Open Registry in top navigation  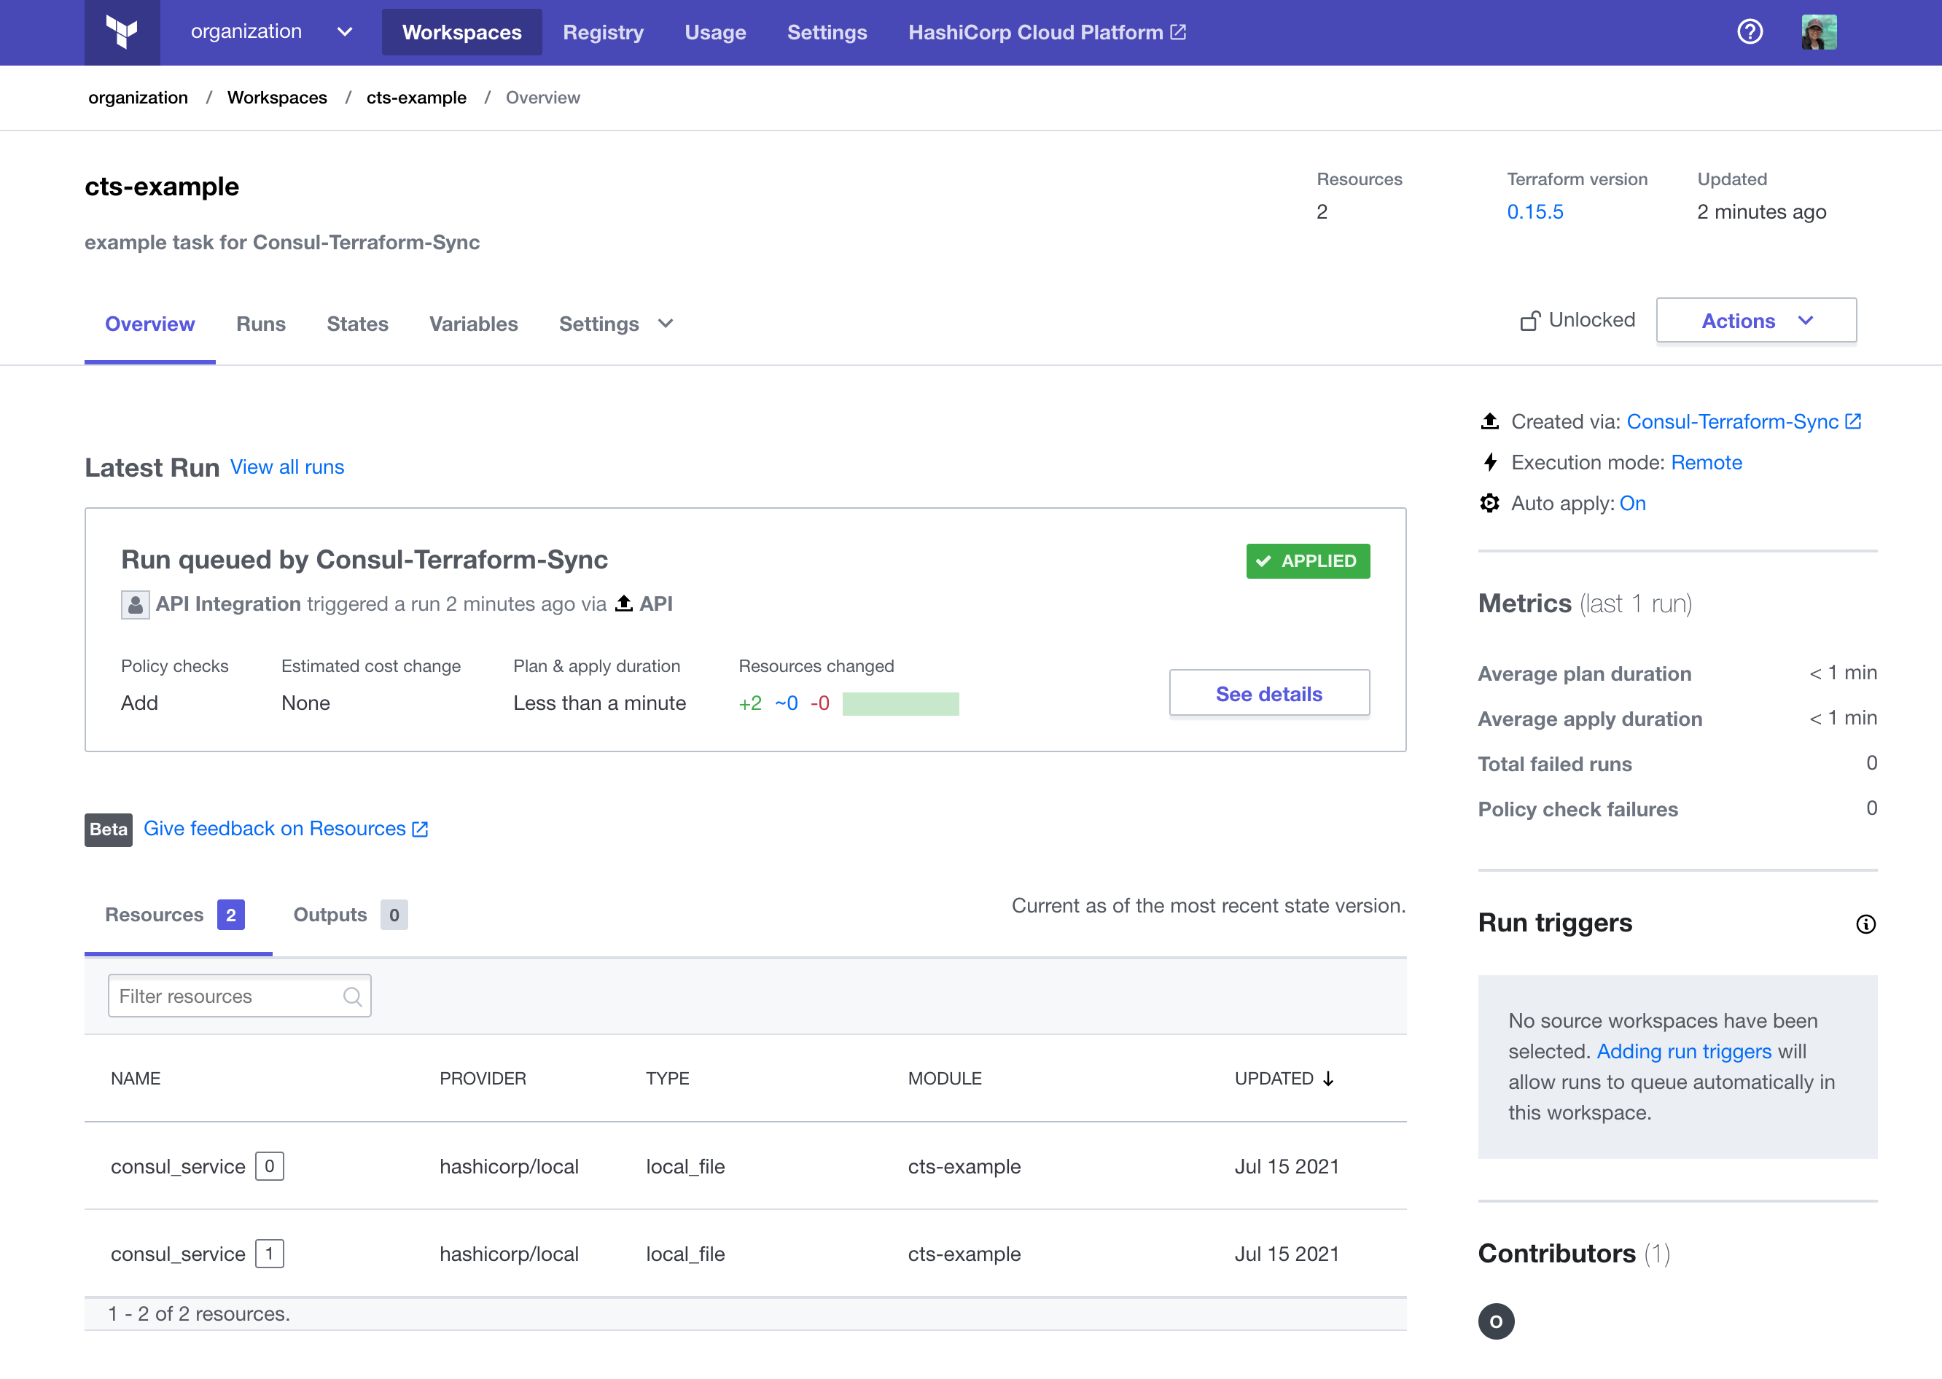coord(603,32)
